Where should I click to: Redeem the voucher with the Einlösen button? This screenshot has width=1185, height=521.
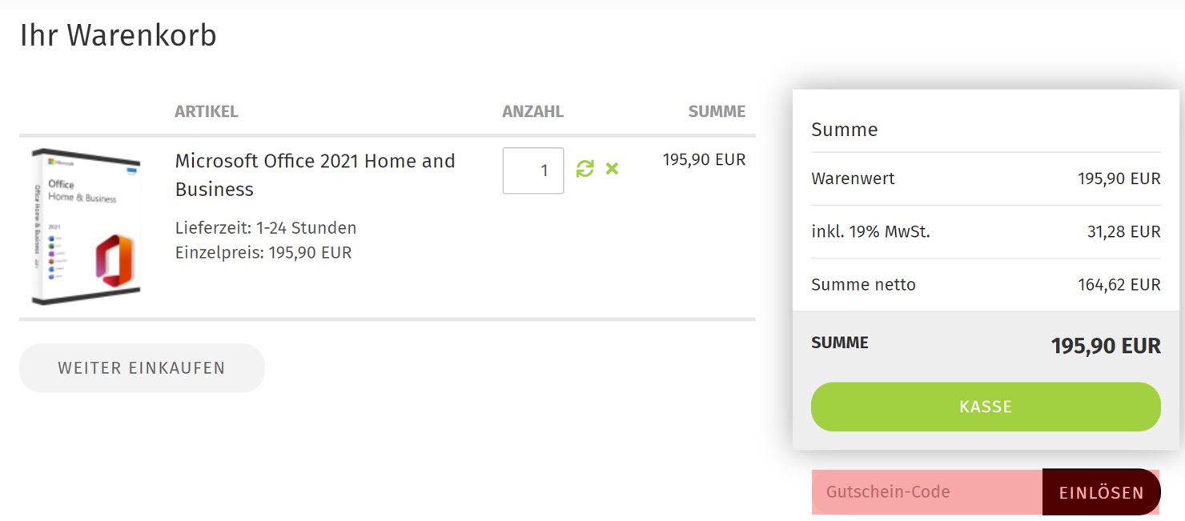(x=1101, y=492)
